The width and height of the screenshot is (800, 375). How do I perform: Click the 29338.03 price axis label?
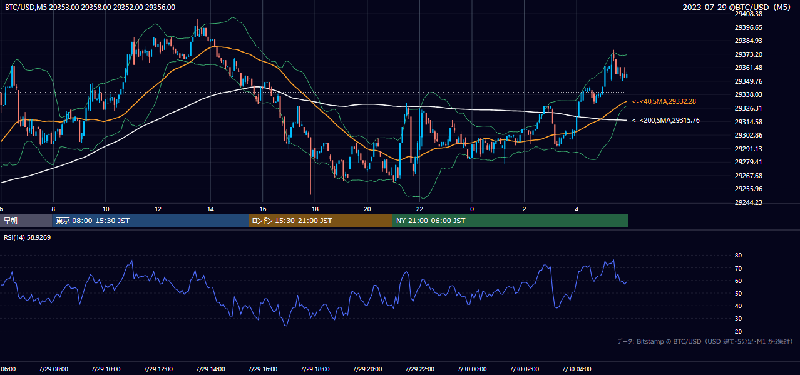[x=749, y=94]
